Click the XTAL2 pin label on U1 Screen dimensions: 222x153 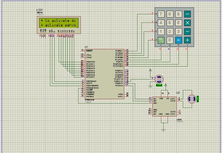click(89, 57)
